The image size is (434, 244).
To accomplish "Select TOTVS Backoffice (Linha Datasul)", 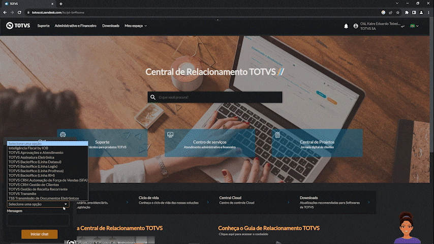I will point(47,162).
